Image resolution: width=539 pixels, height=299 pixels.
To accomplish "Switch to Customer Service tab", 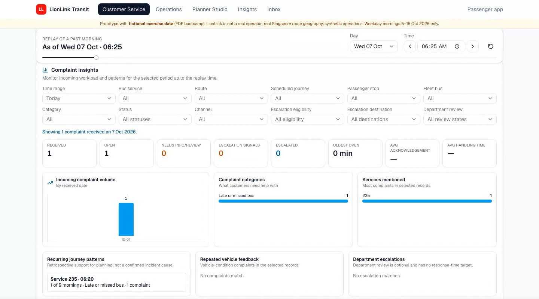I will 124,9.
